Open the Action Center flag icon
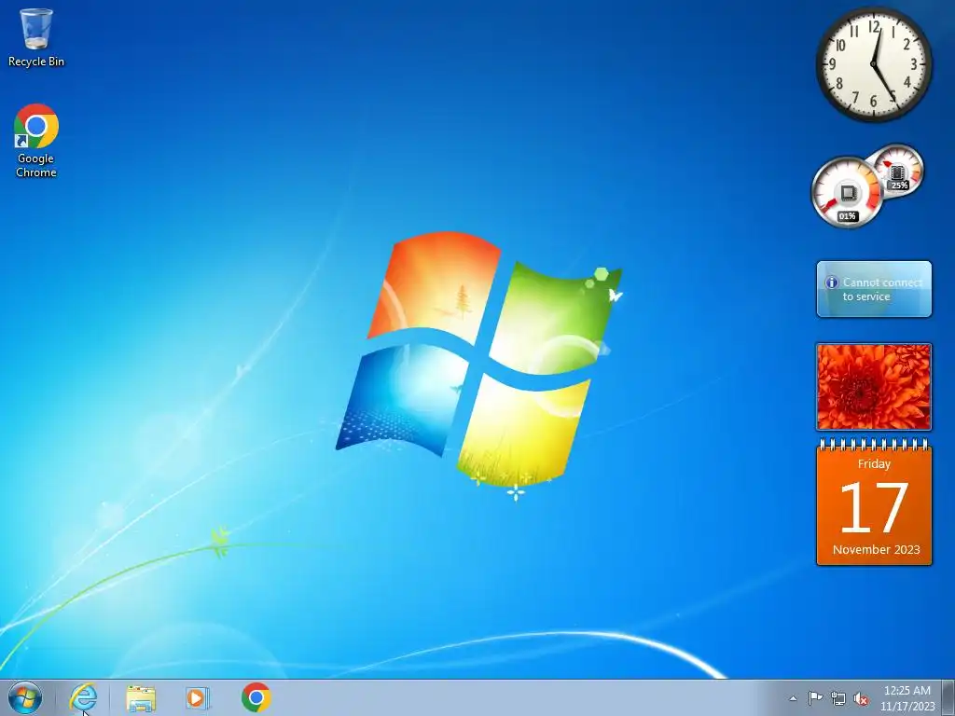955x716 pixels. [815, 698]
